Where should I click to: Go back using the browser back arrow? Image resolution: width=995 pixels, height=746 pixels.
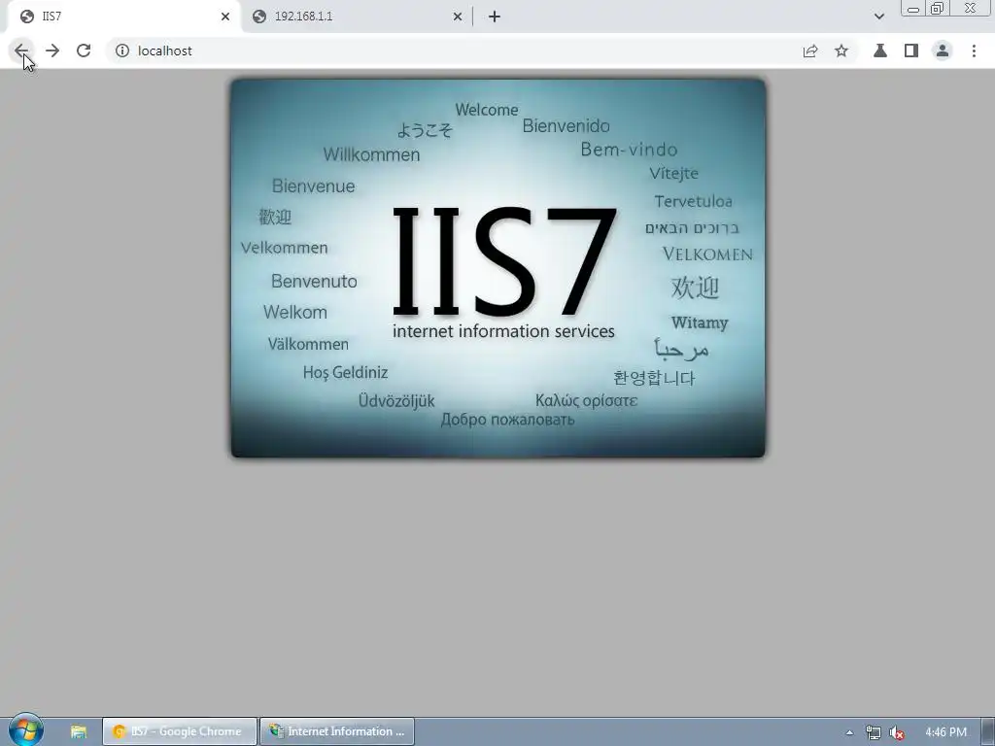click(21, 51)
